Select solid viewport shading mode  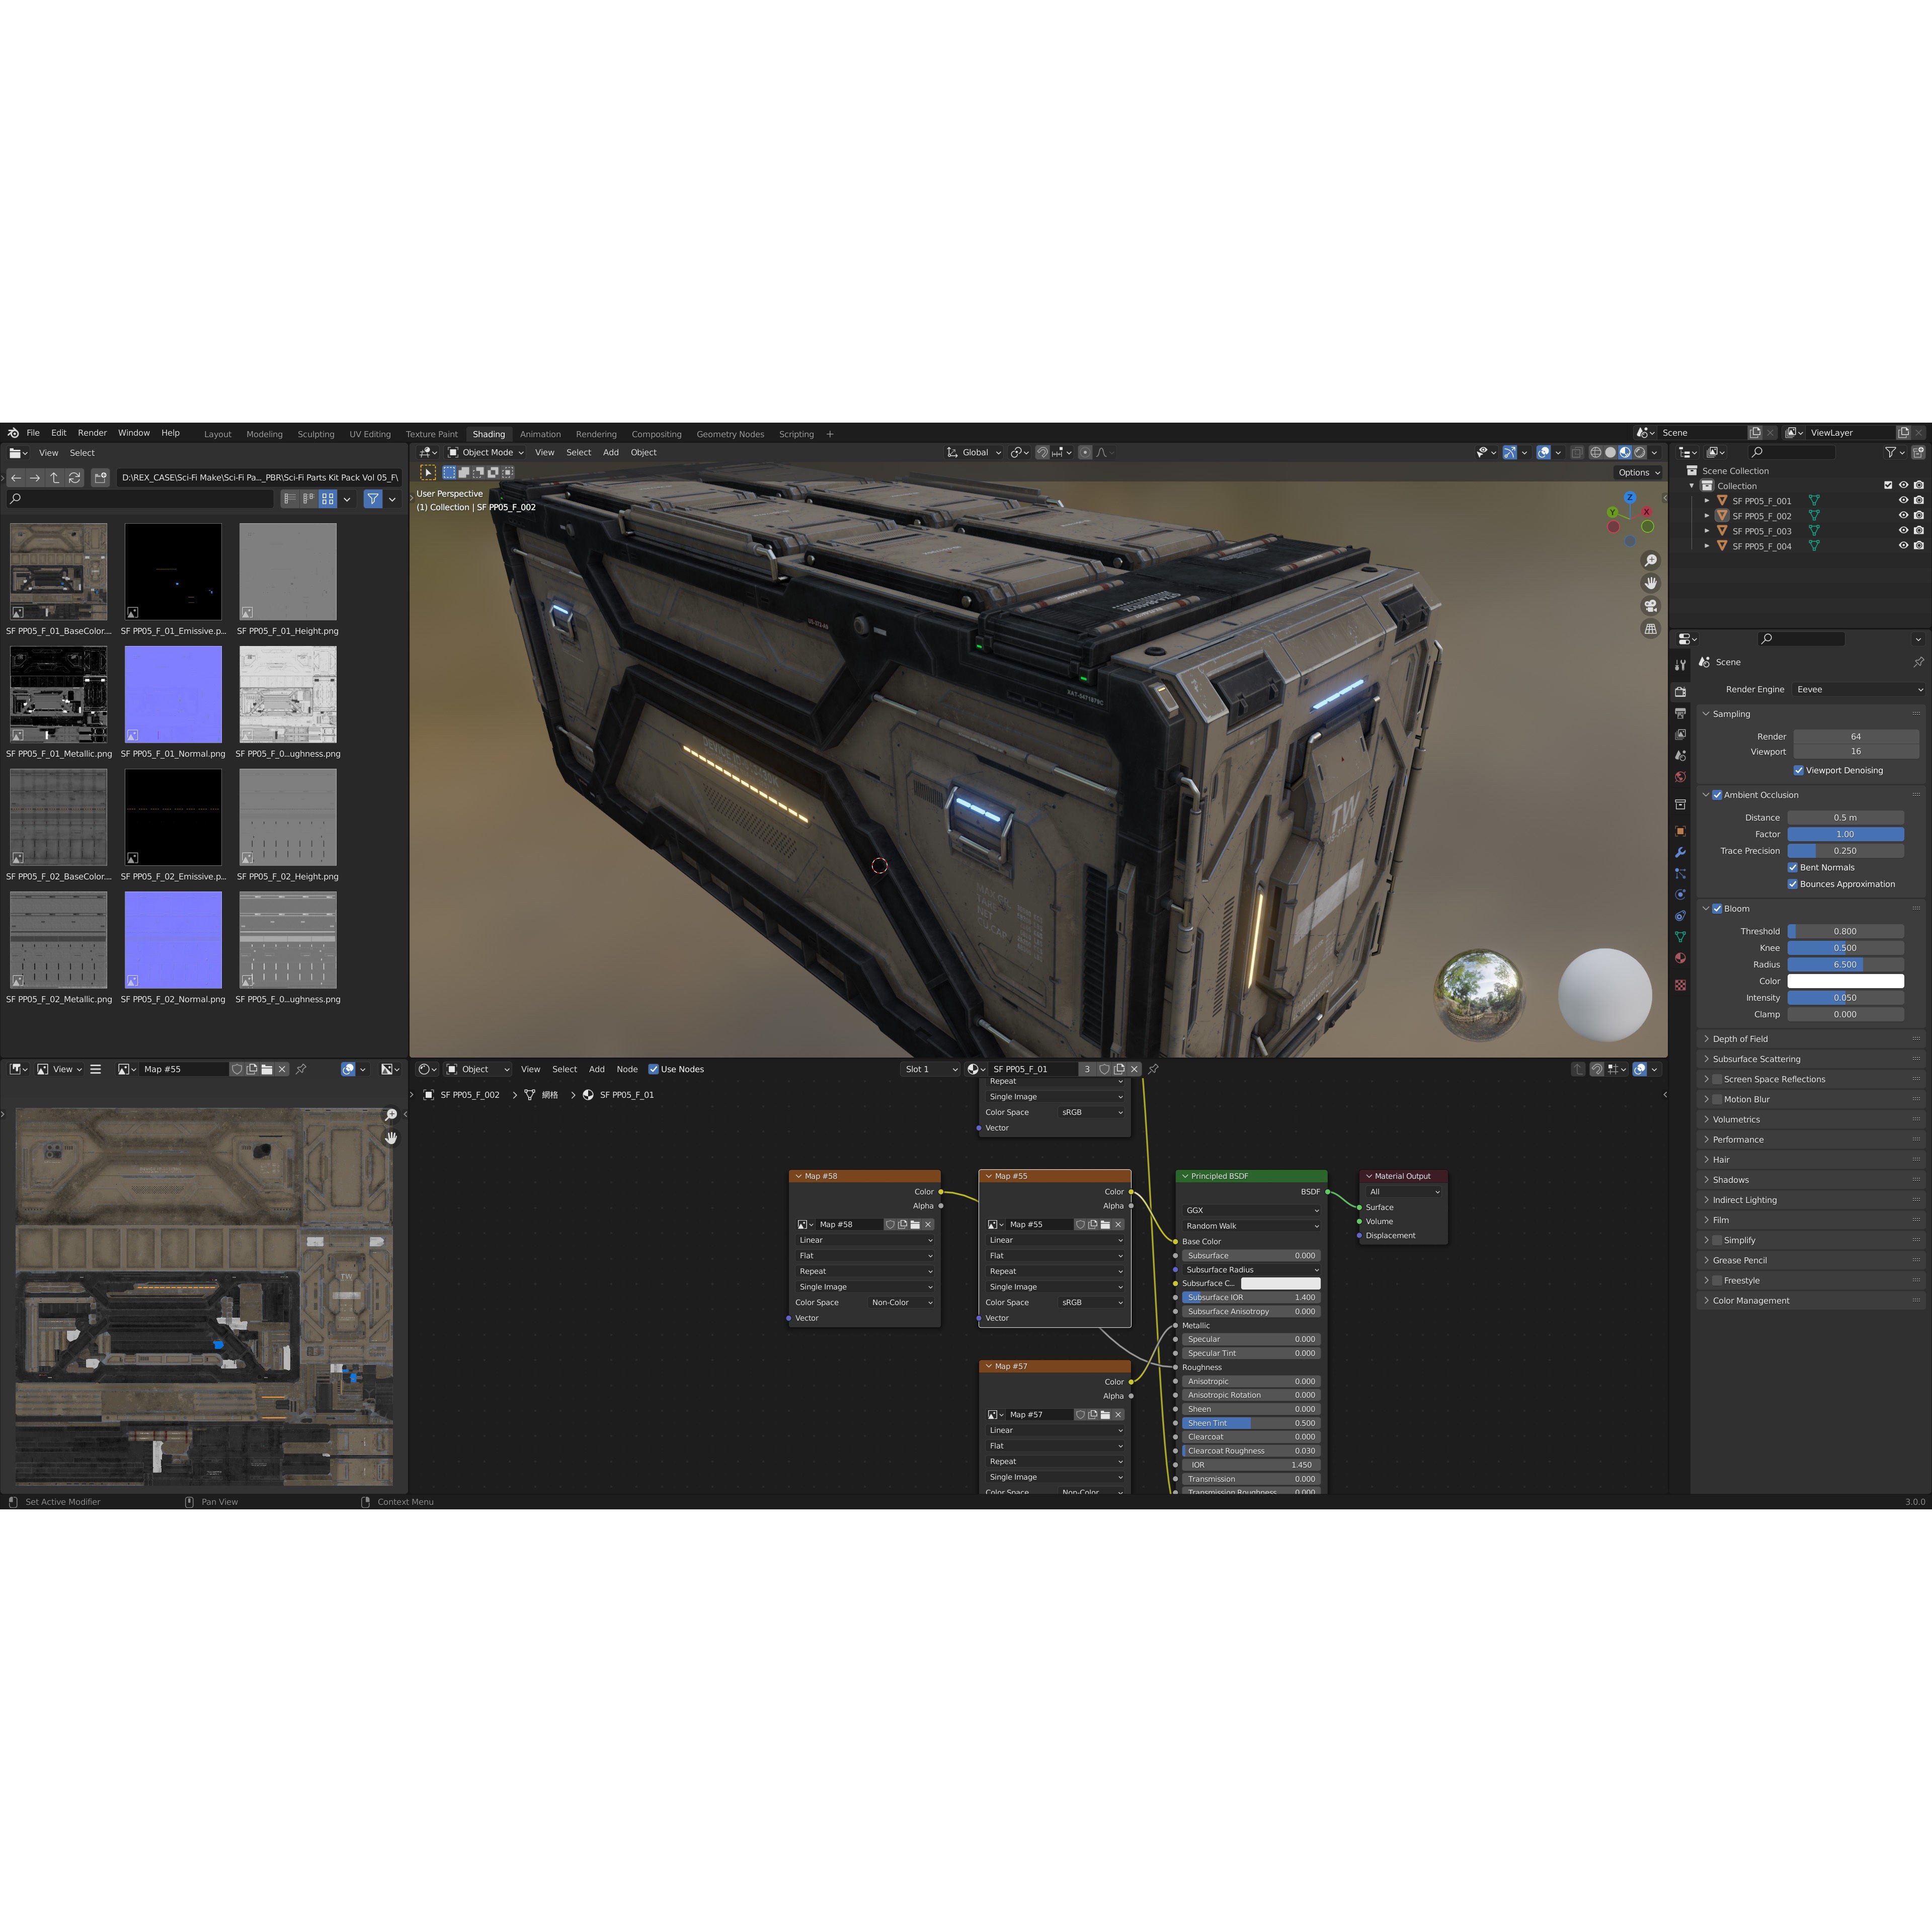coord(1611,452)
